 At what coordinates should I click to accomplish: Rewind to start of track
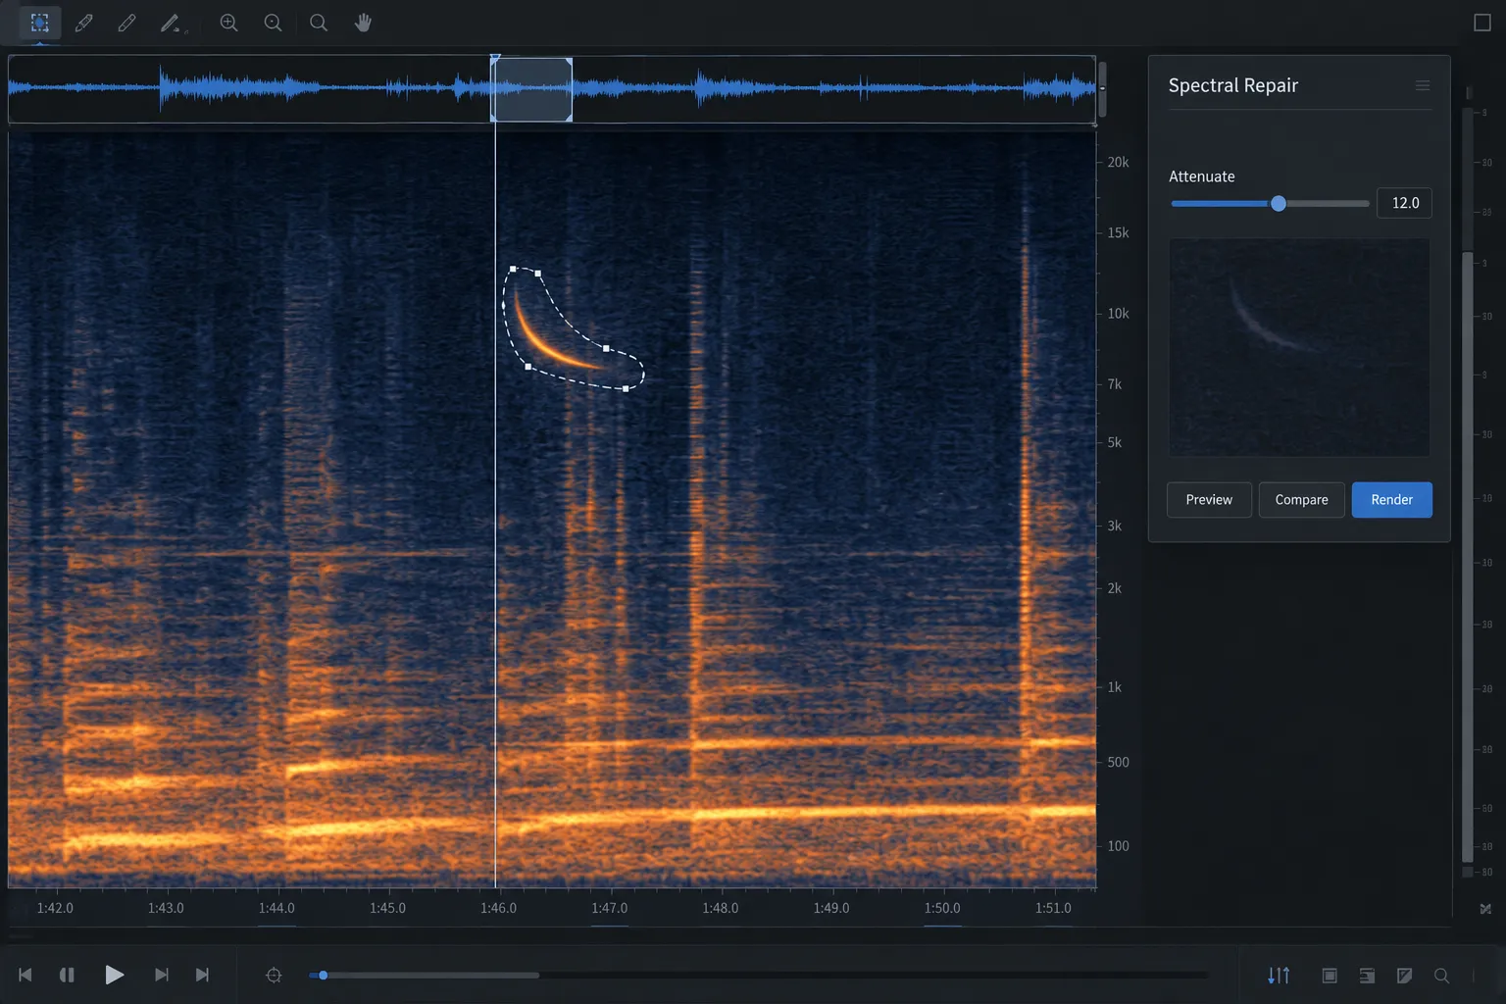coord(25,975)
